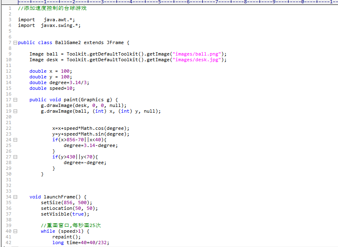Collapse the BallGame2 class fold marker
This screenshot has height=247, width=338.
coord(15,42)
